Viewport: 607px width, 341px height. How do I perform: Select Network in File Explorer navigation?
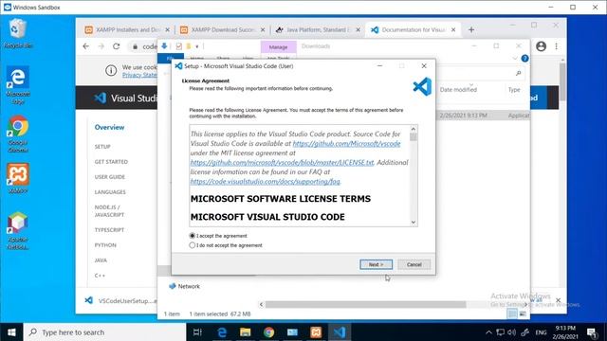pos(184,286)
